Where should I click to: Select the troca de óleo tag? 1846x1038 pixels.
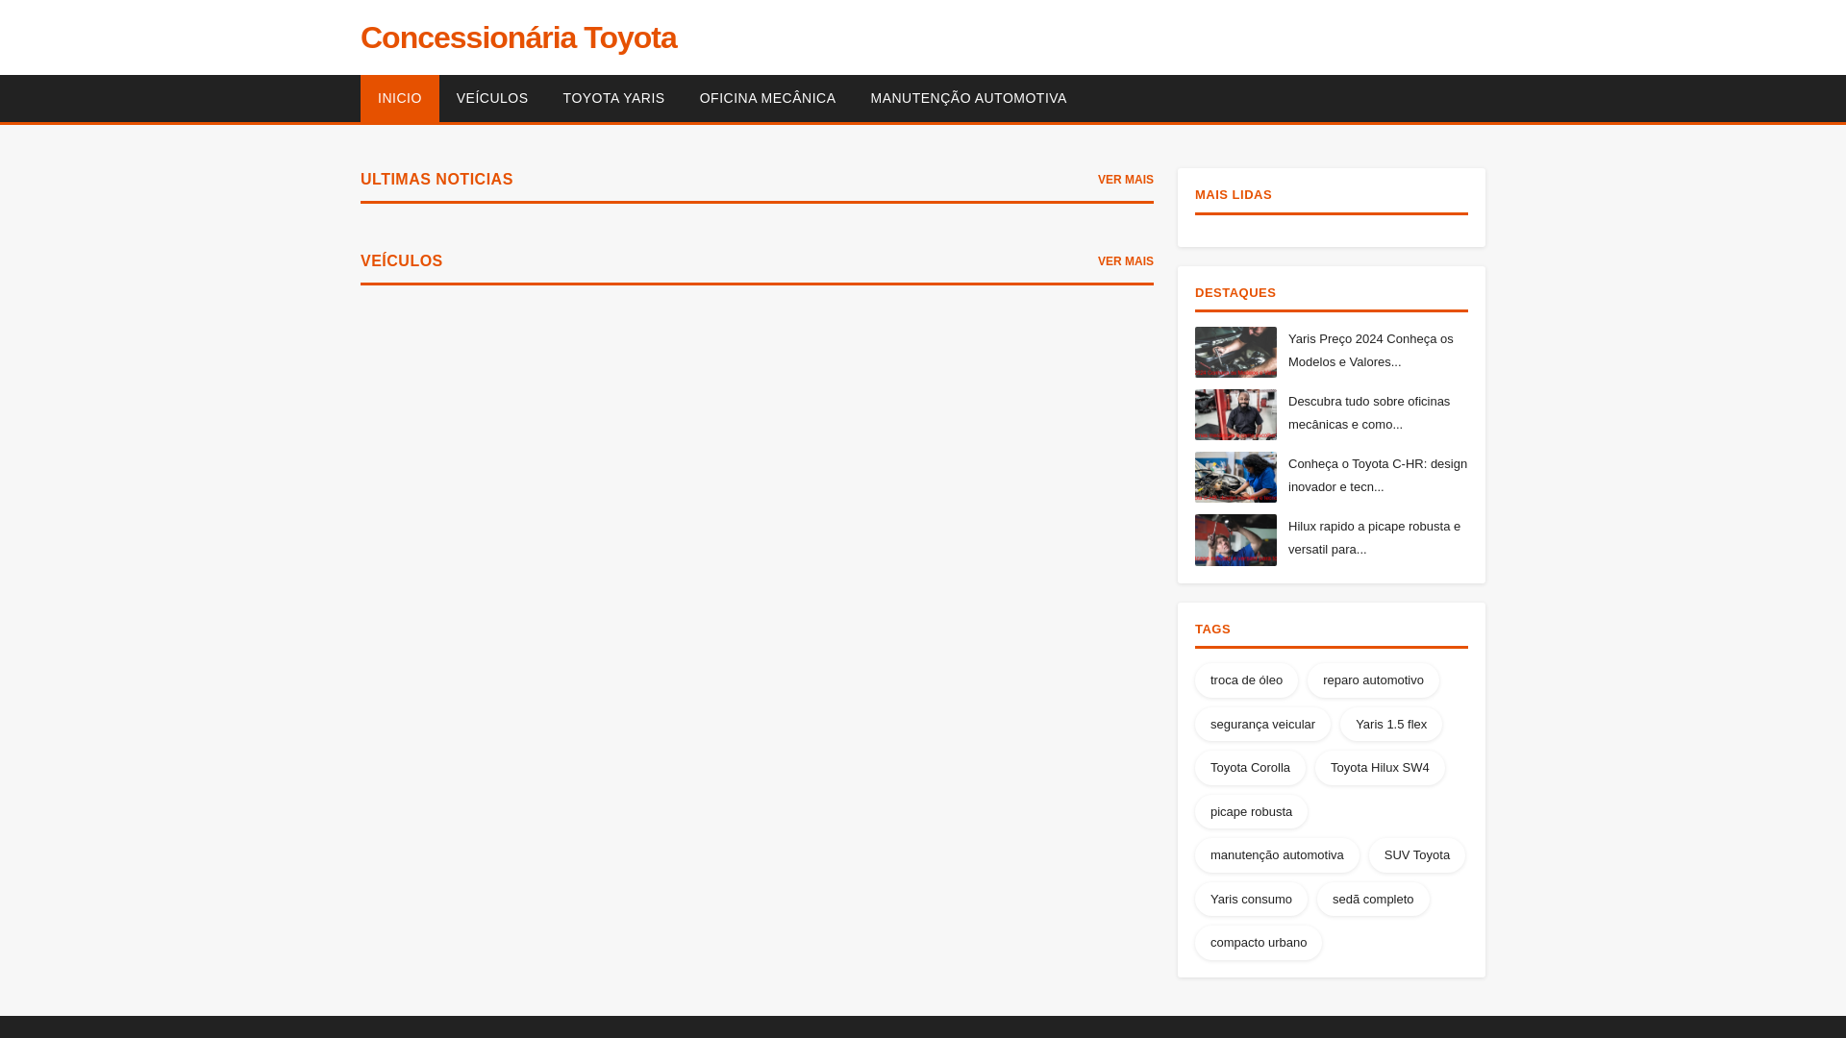coord(1246,680)
